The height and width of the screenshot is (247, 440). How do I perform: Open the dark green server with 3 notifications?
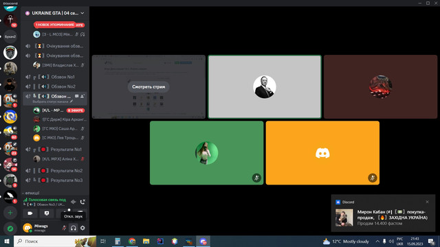pos(10,180)
